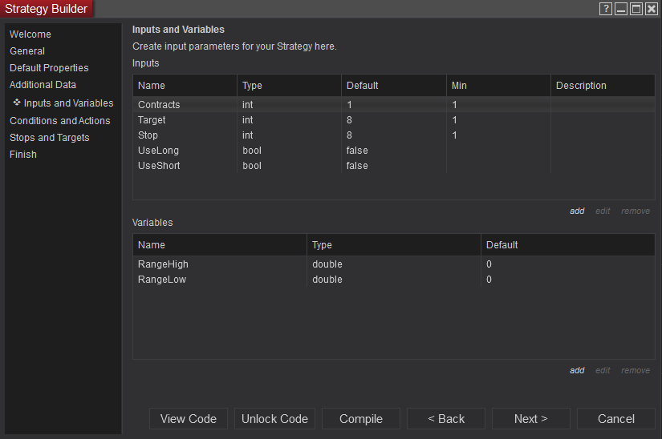Open Default Properties section

[x=49, y=68]
